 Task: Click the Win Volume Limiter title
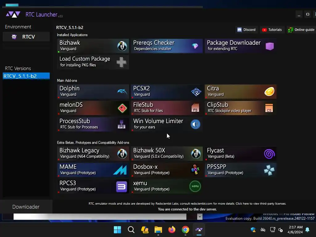click(x=158, y=121)
